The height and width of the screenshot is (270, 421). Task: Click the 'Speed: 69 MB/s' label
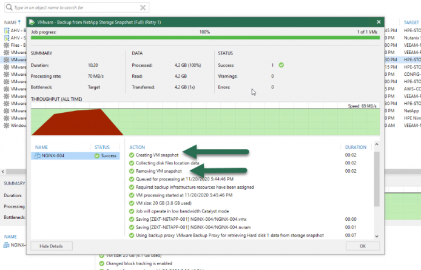point(362,106)
